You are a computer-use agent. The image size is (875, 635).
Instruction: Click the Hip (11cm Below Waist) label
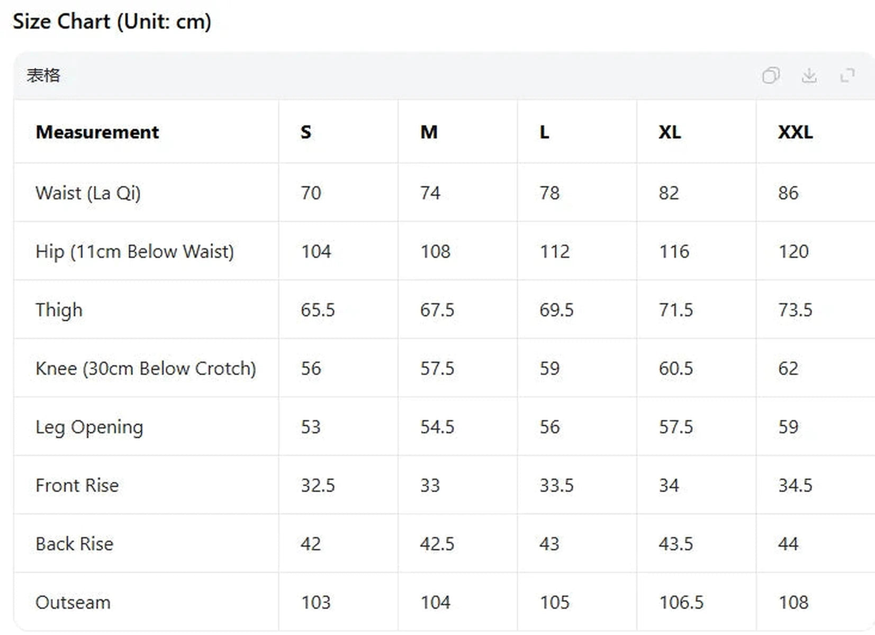tap(134, 251)
